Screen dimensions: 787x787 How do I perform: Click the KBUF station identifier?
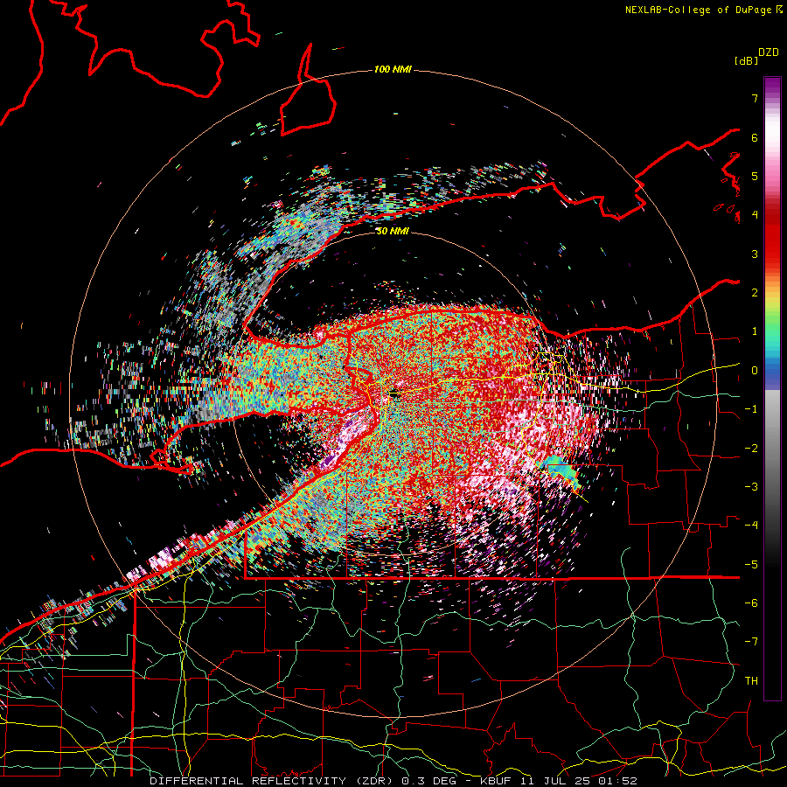tap(496, 781)
